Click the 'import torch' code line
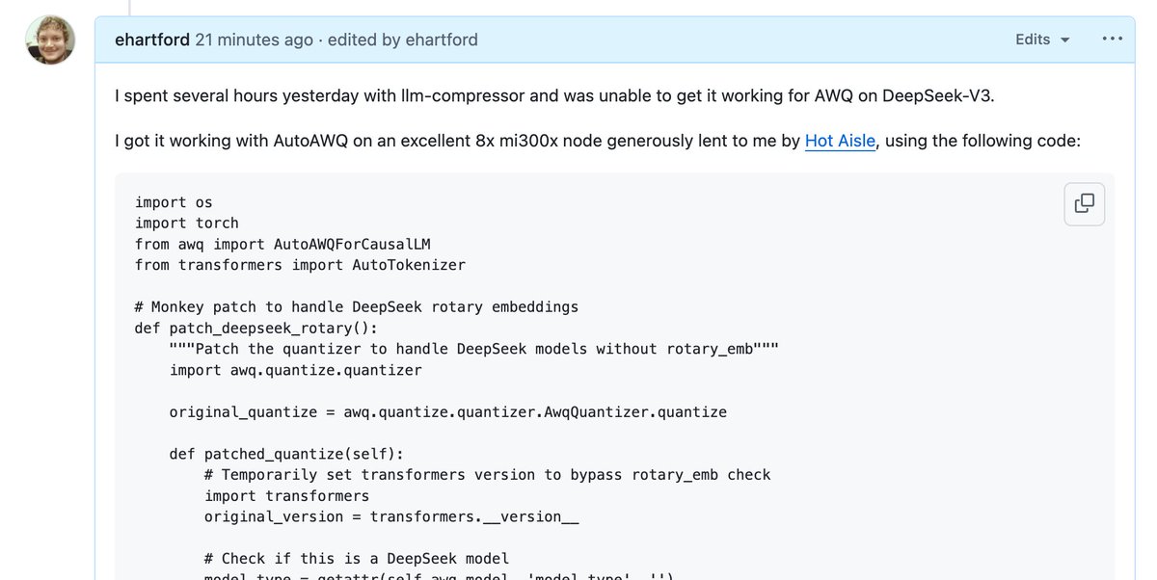This screenshot has width=1157, height=580. tap(187, 223)
